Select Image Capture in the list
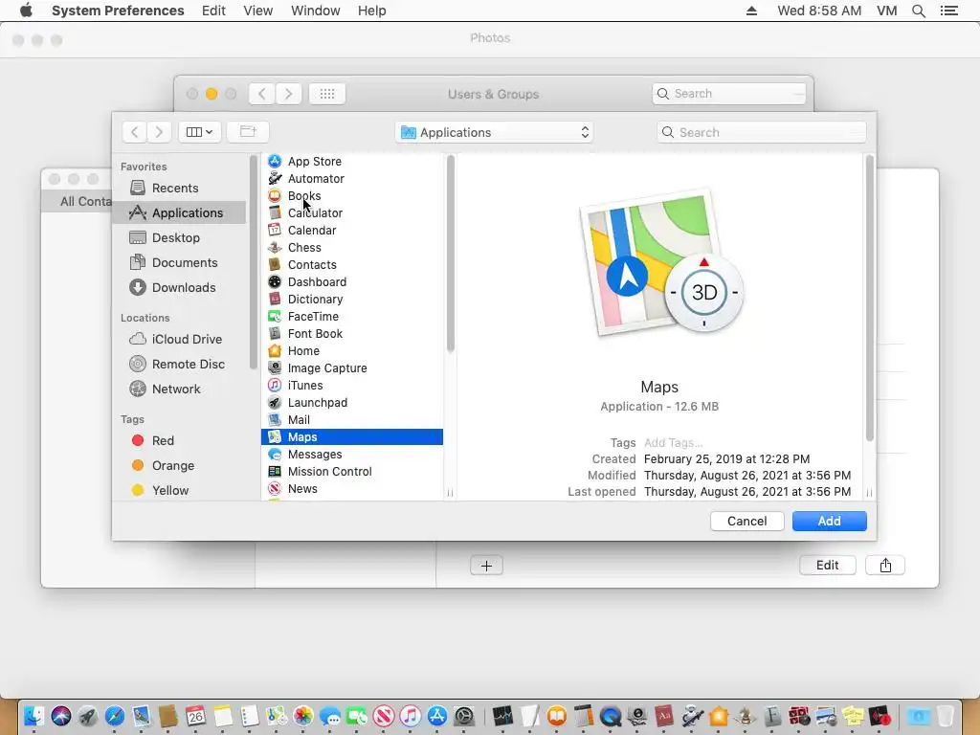 tap(352, 368)
